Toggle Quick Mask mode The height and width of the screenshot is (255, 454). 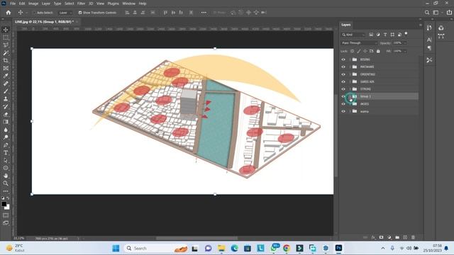(x=6, y=215)
